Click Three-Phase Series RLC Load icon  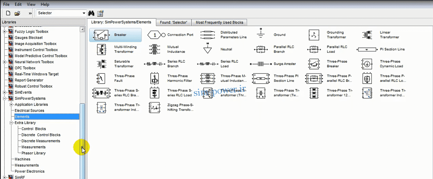coord(154,93)
